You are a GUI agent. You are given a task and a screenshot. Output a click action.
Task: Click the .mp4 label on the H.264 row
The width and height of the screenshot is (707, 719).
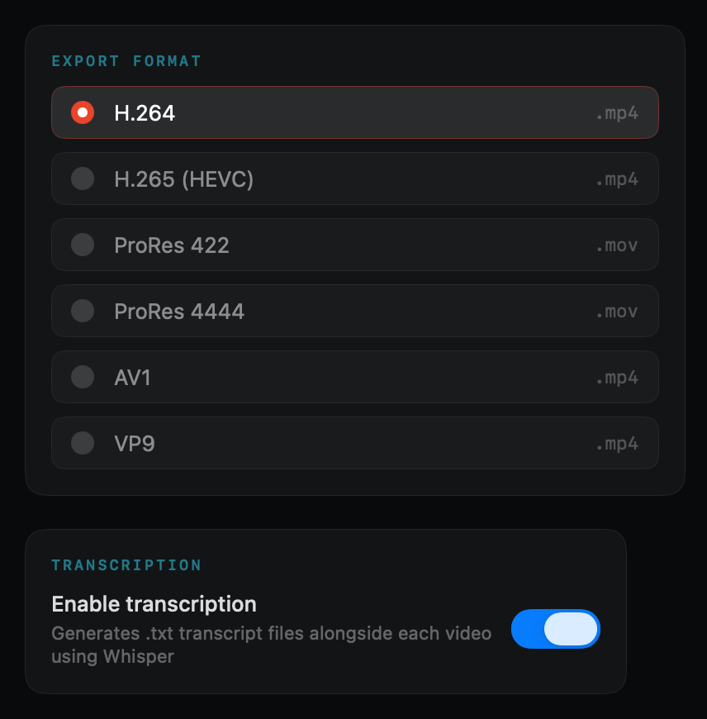click(x=618, y=112)
